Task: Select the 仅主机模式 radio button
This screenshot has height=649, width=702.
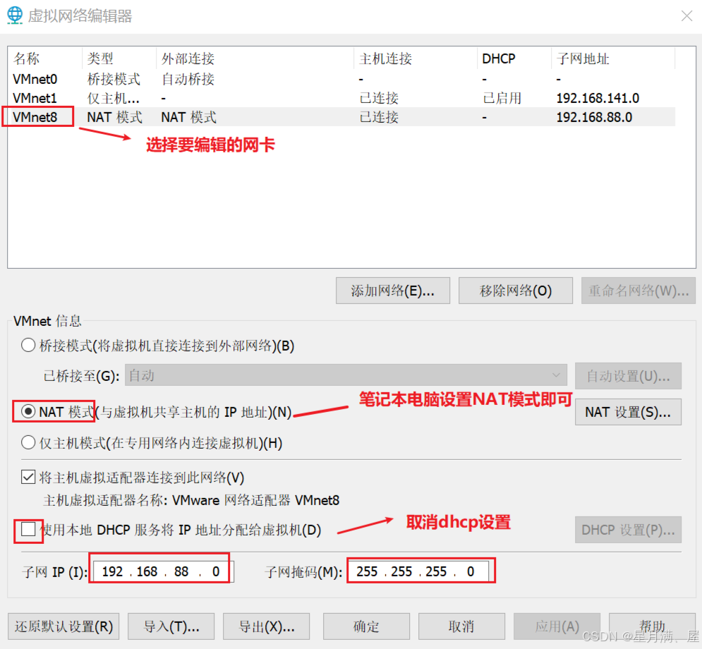Action: click(x=28, y=443)
